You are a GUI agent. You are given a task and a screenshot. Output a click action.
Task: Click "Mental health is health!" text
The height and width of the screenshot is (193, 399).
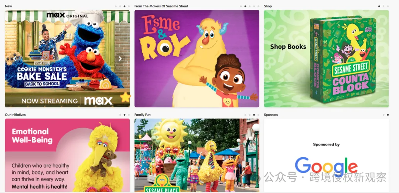click(40, 187)
